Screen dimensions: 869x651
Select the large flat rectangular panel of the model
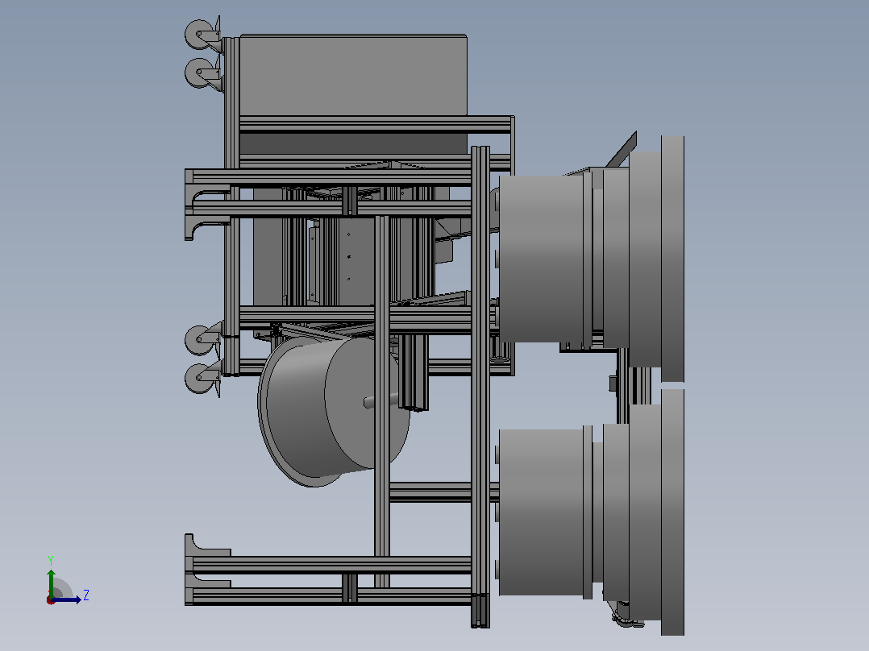(x=353, y=76)
